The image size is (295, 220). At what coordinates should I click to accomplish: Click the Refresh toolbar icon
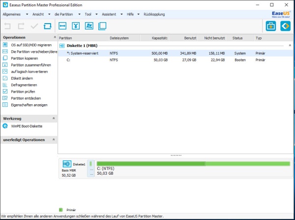point(47,26)
